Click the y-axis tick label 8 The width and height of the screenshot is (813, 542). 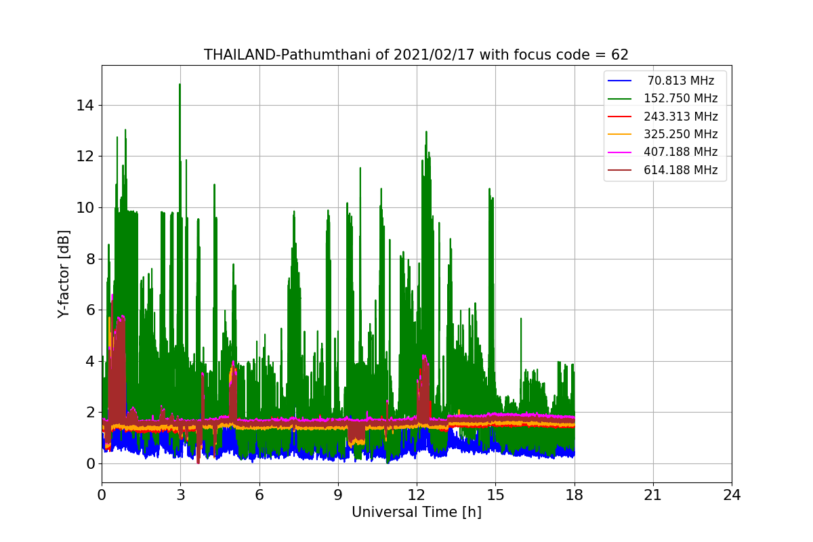(x=89, y=259)
